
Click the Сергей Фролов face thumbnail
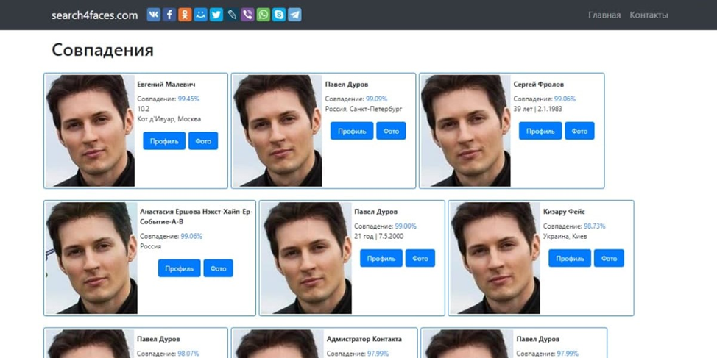465,131
